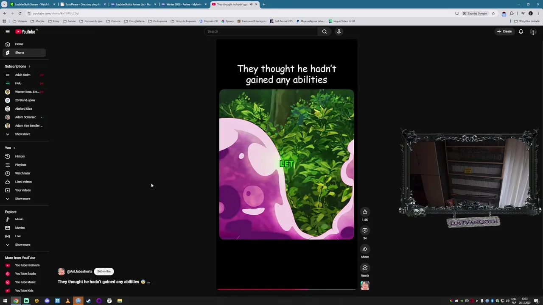This screenshot has height=305, width=543.
Task: Start voice search with microphone icon
Action: 339,31
